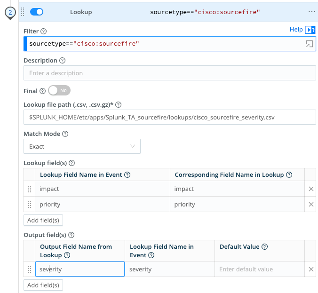318x293 pixels.
Task: Grab the drag handle of impact row
Action: click(x=30, y=189)
